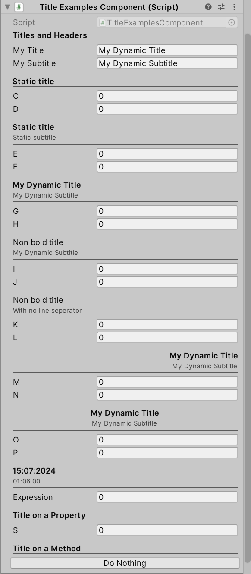Select the P value field
The image size is (251, 574).
(167, 453)
